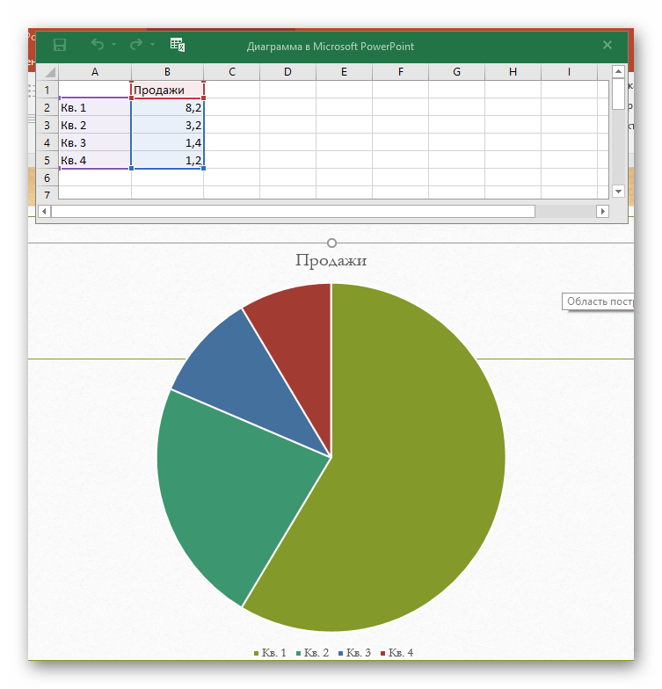The width and height of the screenshot is (662, 689).
Task: Open the Redo dropdown arrow
Action: tap(153, 44)
